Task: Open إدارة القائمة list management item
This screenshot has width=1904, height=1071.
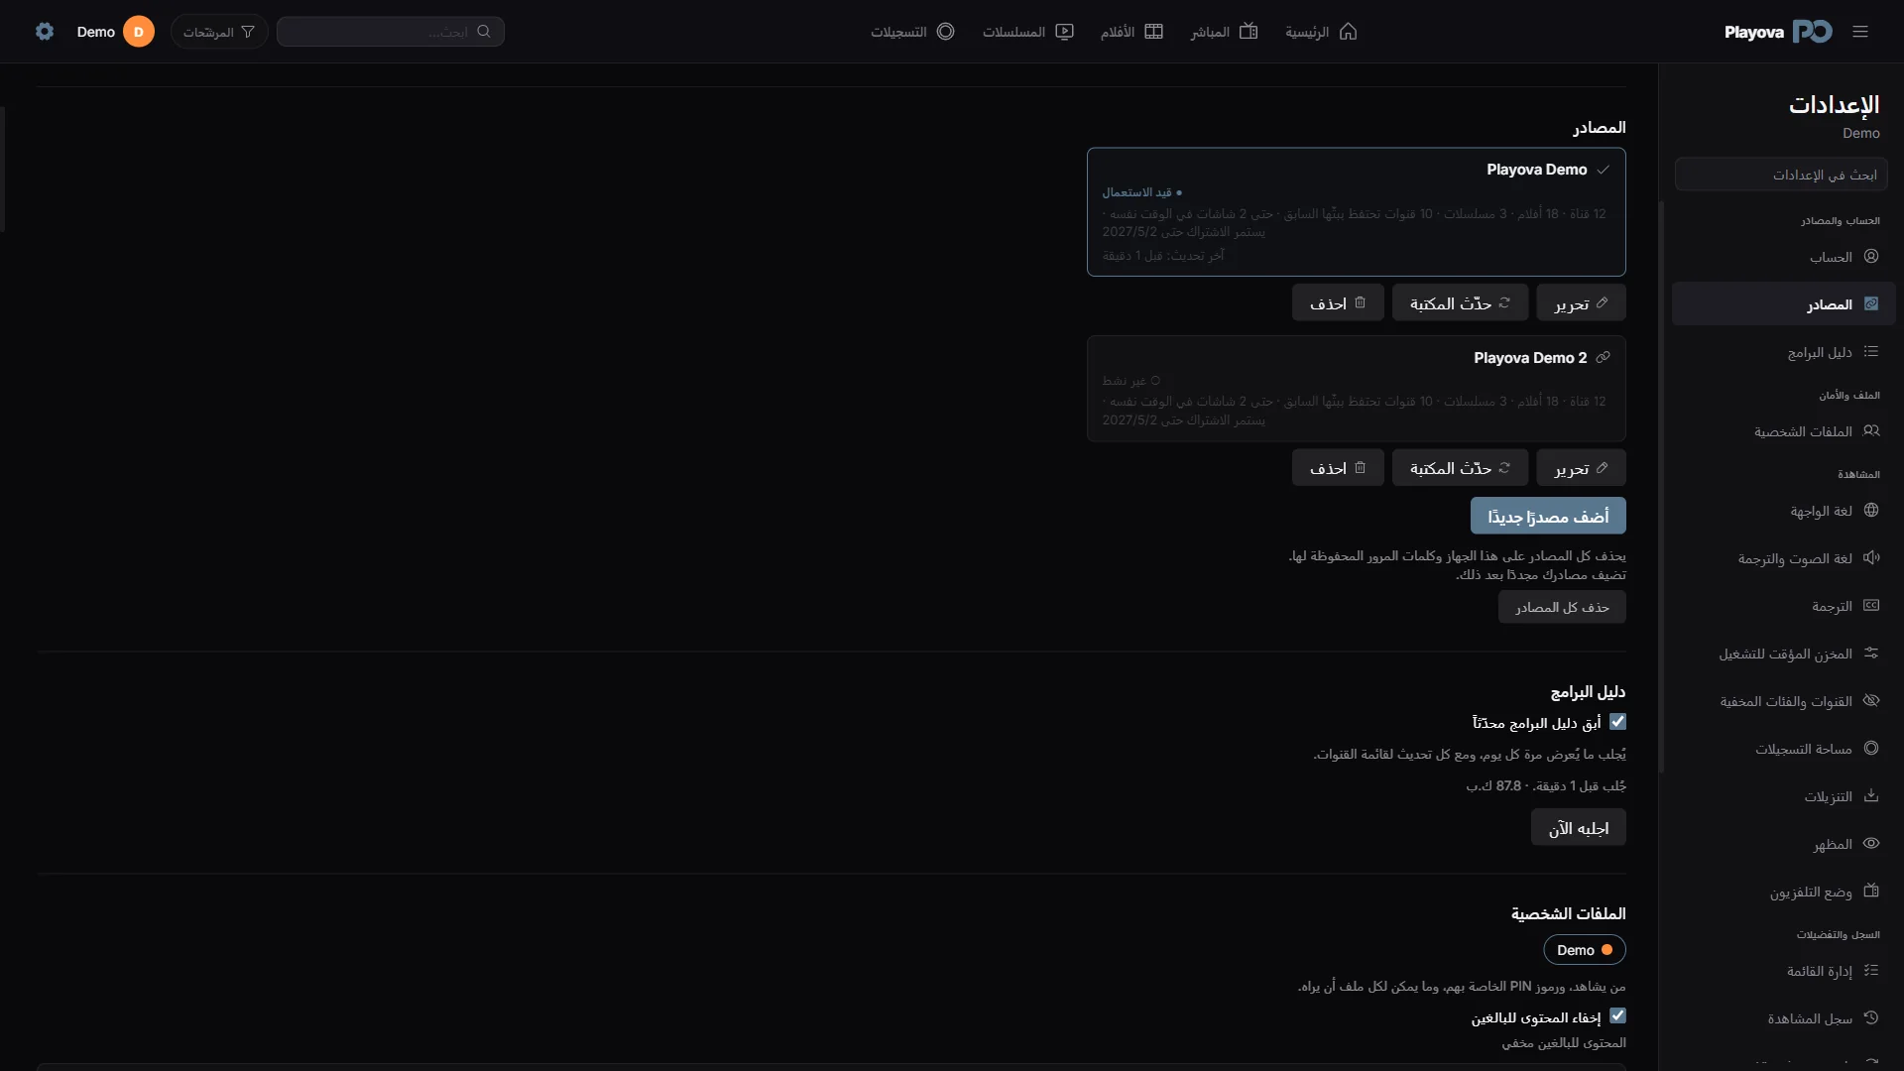Action: click(1784, 971)
